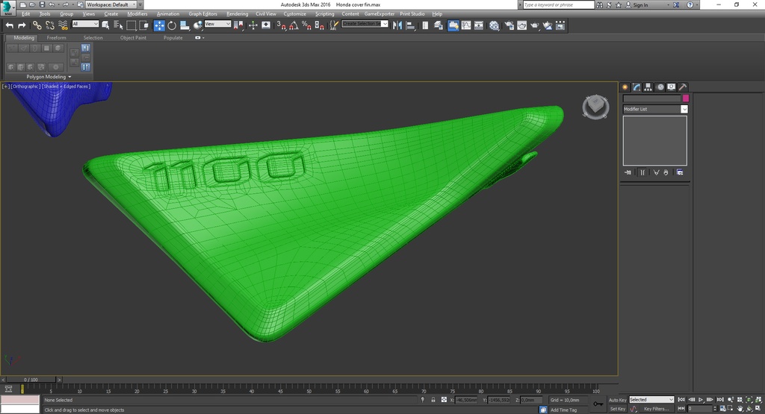
Task: Select the Select and Move tool
Action: (x=159, y=25)
